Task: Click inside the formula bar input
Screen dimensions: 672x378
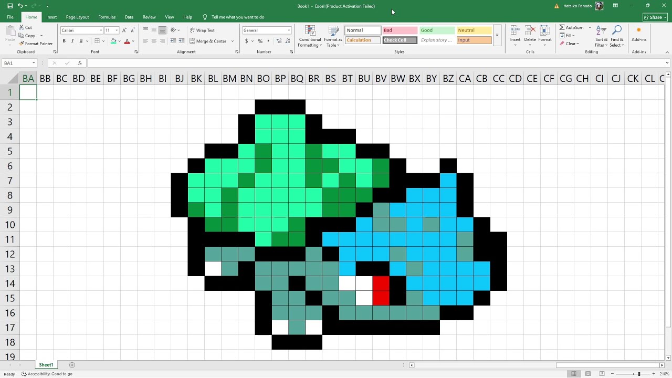Action: click(376, 63)
